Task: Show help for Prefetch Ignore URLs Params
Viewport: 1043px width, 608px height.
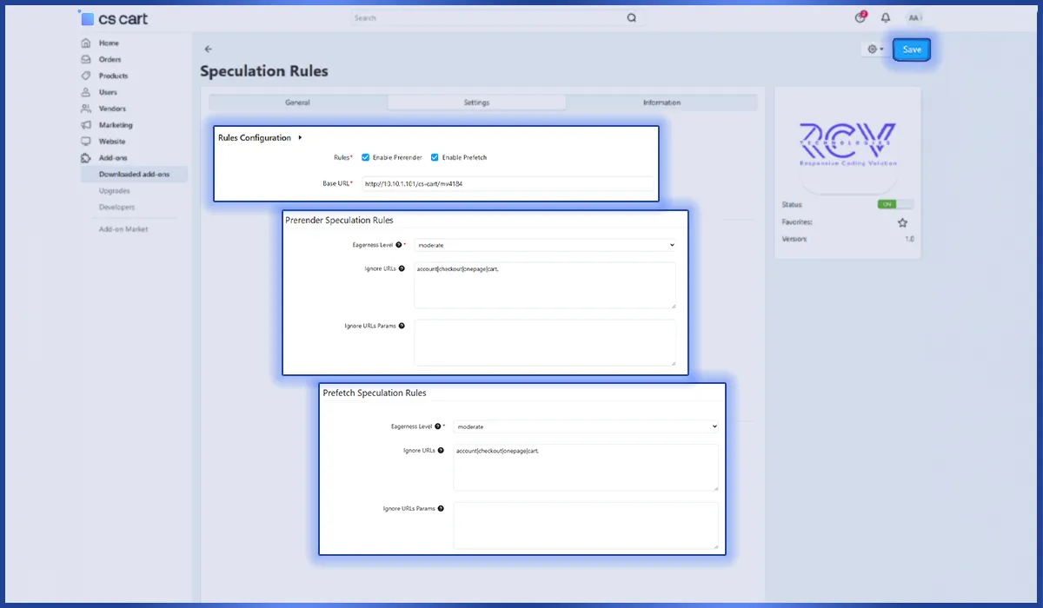Action: [441, 509]
